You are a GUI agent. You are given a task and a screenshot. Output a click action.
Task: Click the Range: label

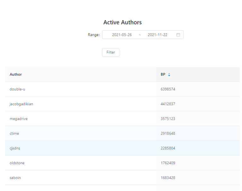tap(94, 35)
